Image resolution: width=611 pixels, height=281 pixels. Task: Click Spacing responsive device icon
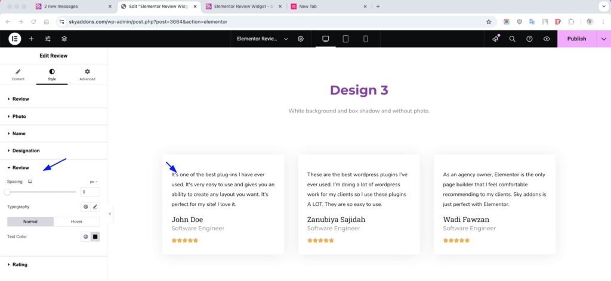pyautogui.click(x=30, y=182)
